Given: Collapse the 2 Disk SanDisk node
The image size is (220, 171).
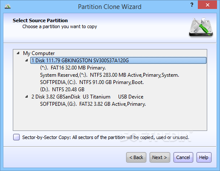Looking at the screenshot, I should [26, 97].
